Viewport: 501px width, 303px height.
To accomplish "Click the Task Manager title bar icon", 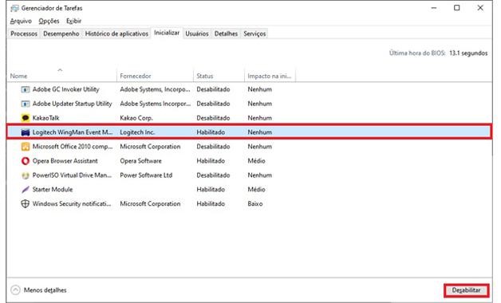I will coord(14,8).
